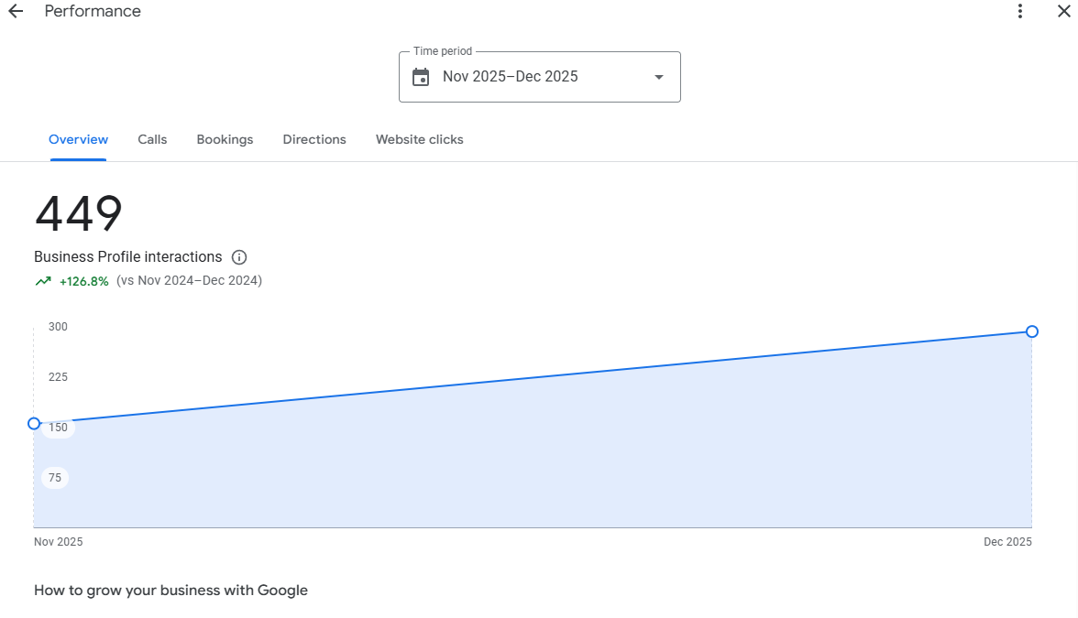This screenshot has height=618, width=1078.
Task: Select the Dec 2025 data point on chart
Action: [x=1032, y=331]
